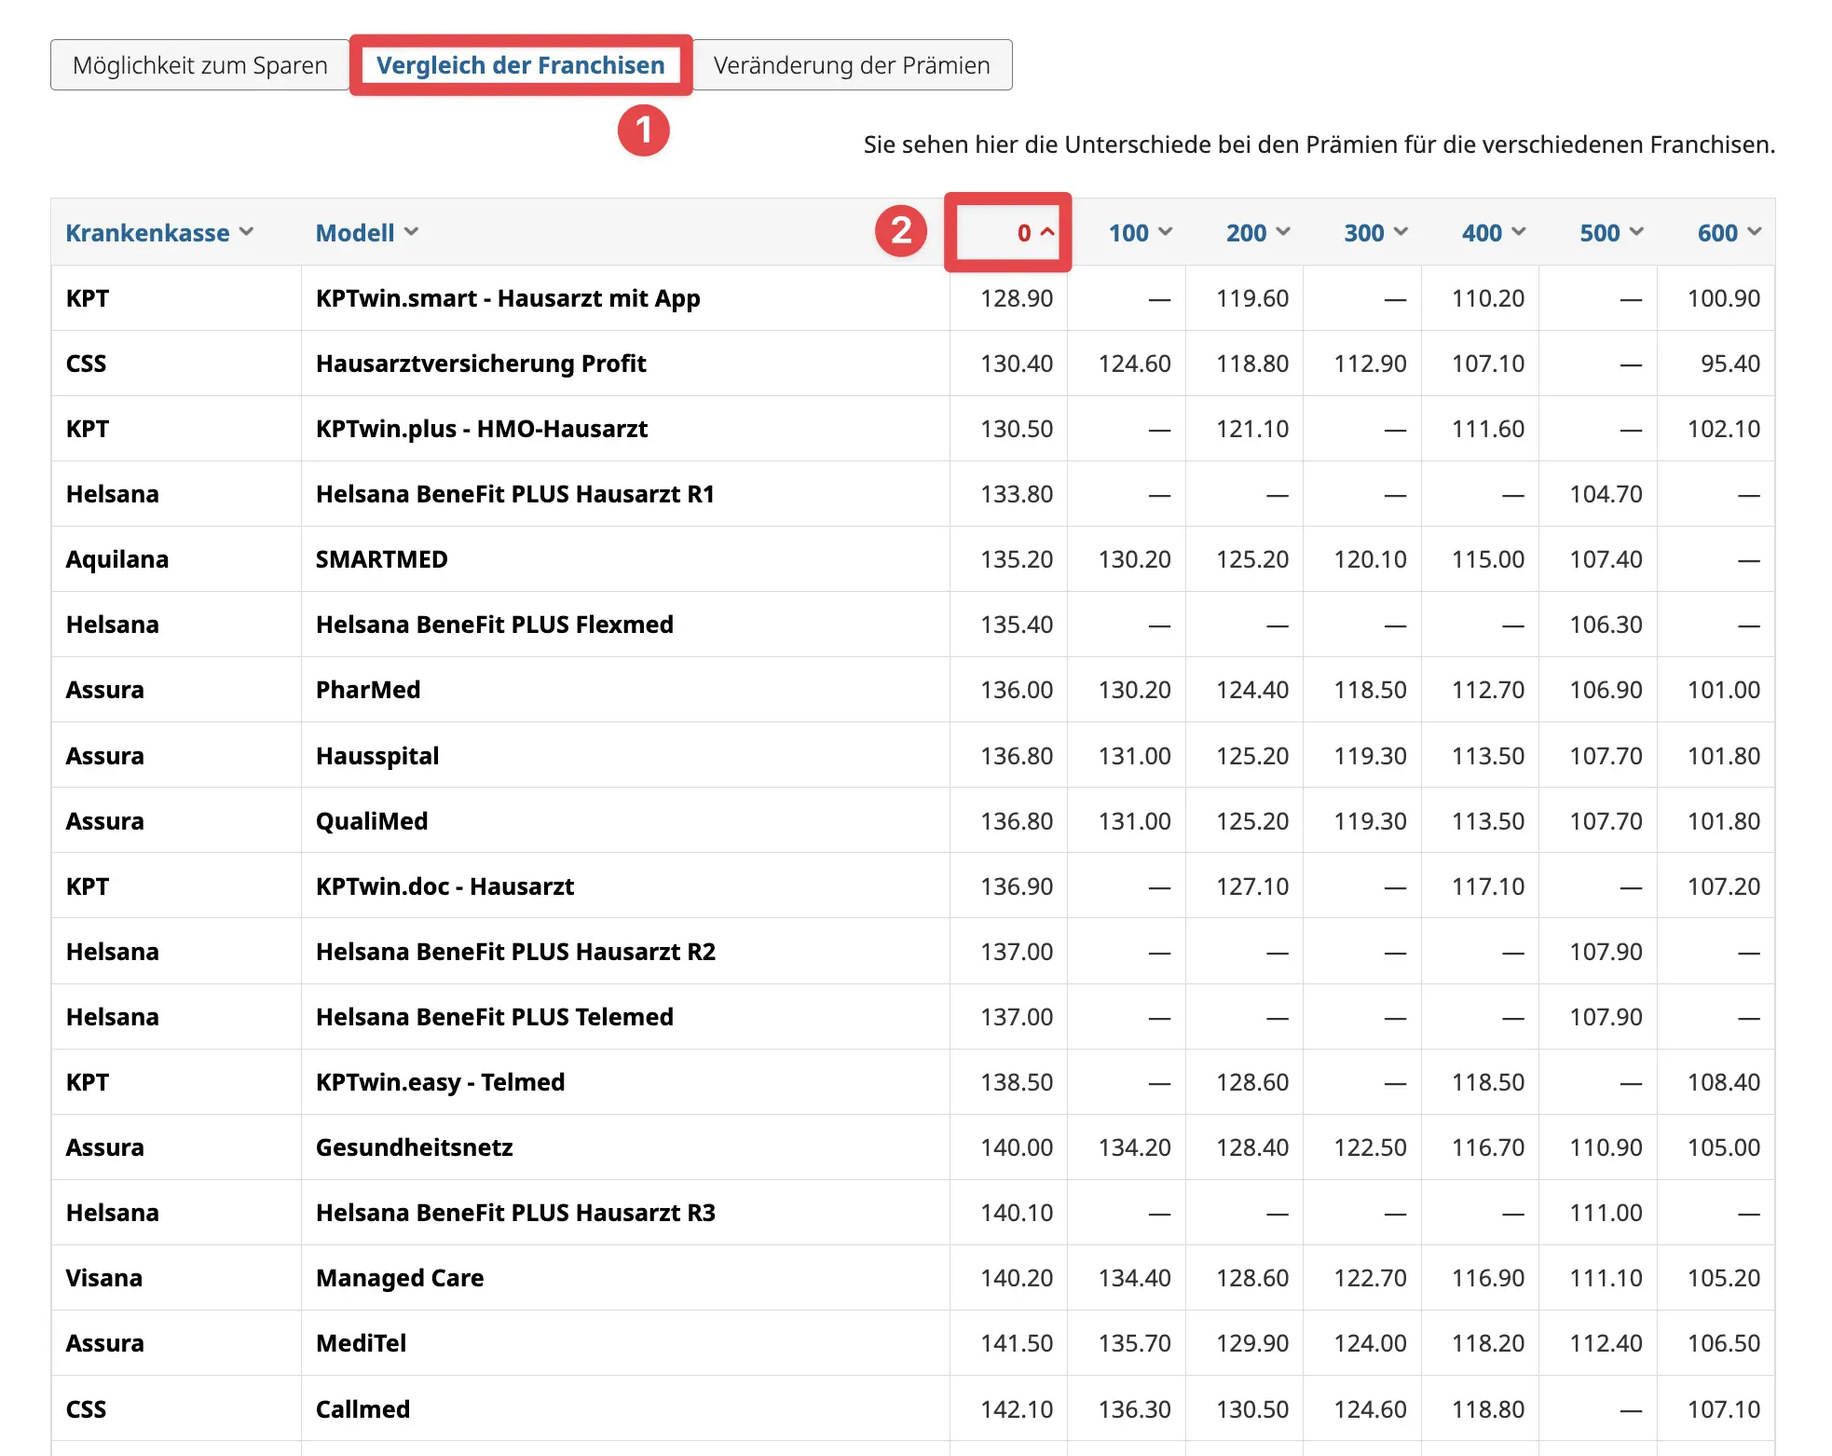Viewport: 1832px width, 1456px height.
Task: Sort table by Modell column
Action: (x=367, y=232)
